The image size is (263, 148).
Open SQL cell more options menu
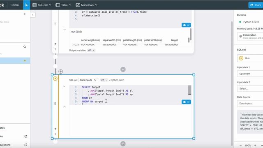(55, 134)
